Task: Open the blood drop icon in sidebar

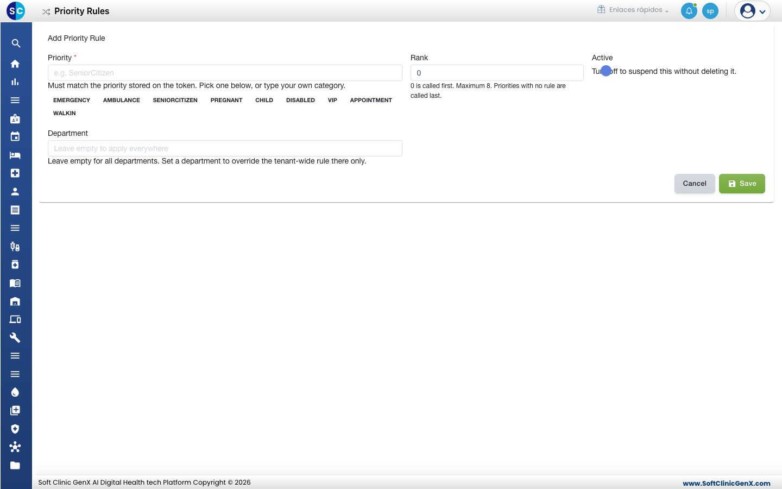Action: point(15,392)
